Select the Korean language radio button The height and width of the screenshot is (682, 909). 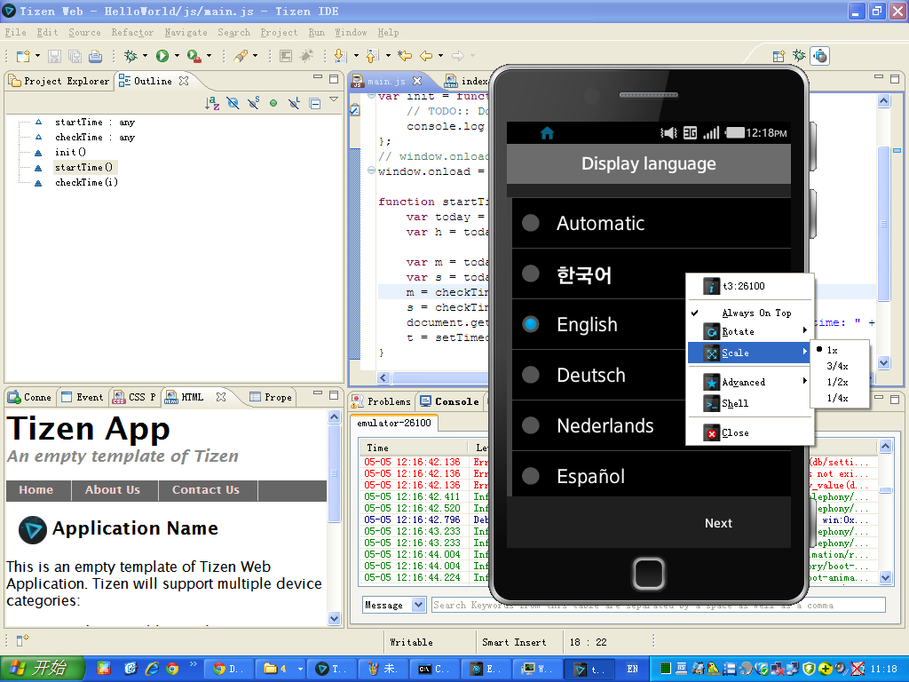(x=531, y=274)
